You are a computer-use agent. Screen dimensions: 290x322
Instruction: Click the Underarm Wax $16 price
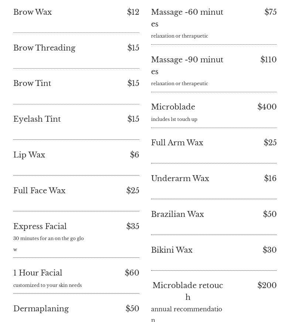(270, 178)
